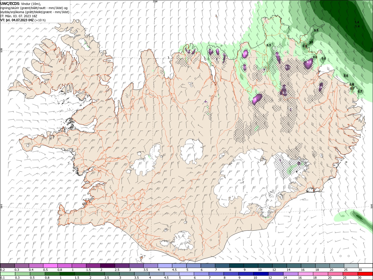Click the '(+10 h)' forecast offset text

(40, 20)
